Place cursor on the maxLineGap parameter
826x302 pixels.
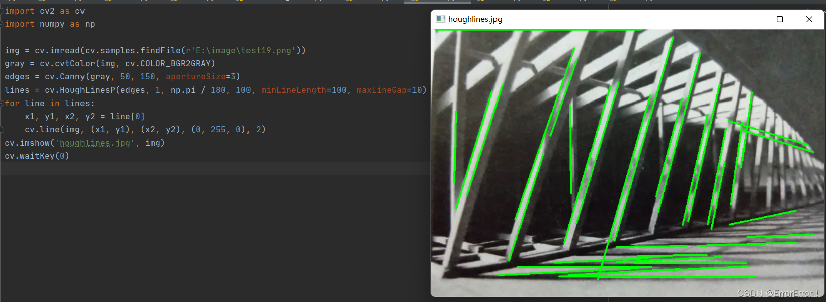tap(381, 90)
